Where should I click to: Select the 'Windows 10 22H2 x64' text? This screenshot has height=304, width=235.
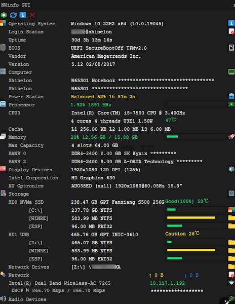[98, 24]
